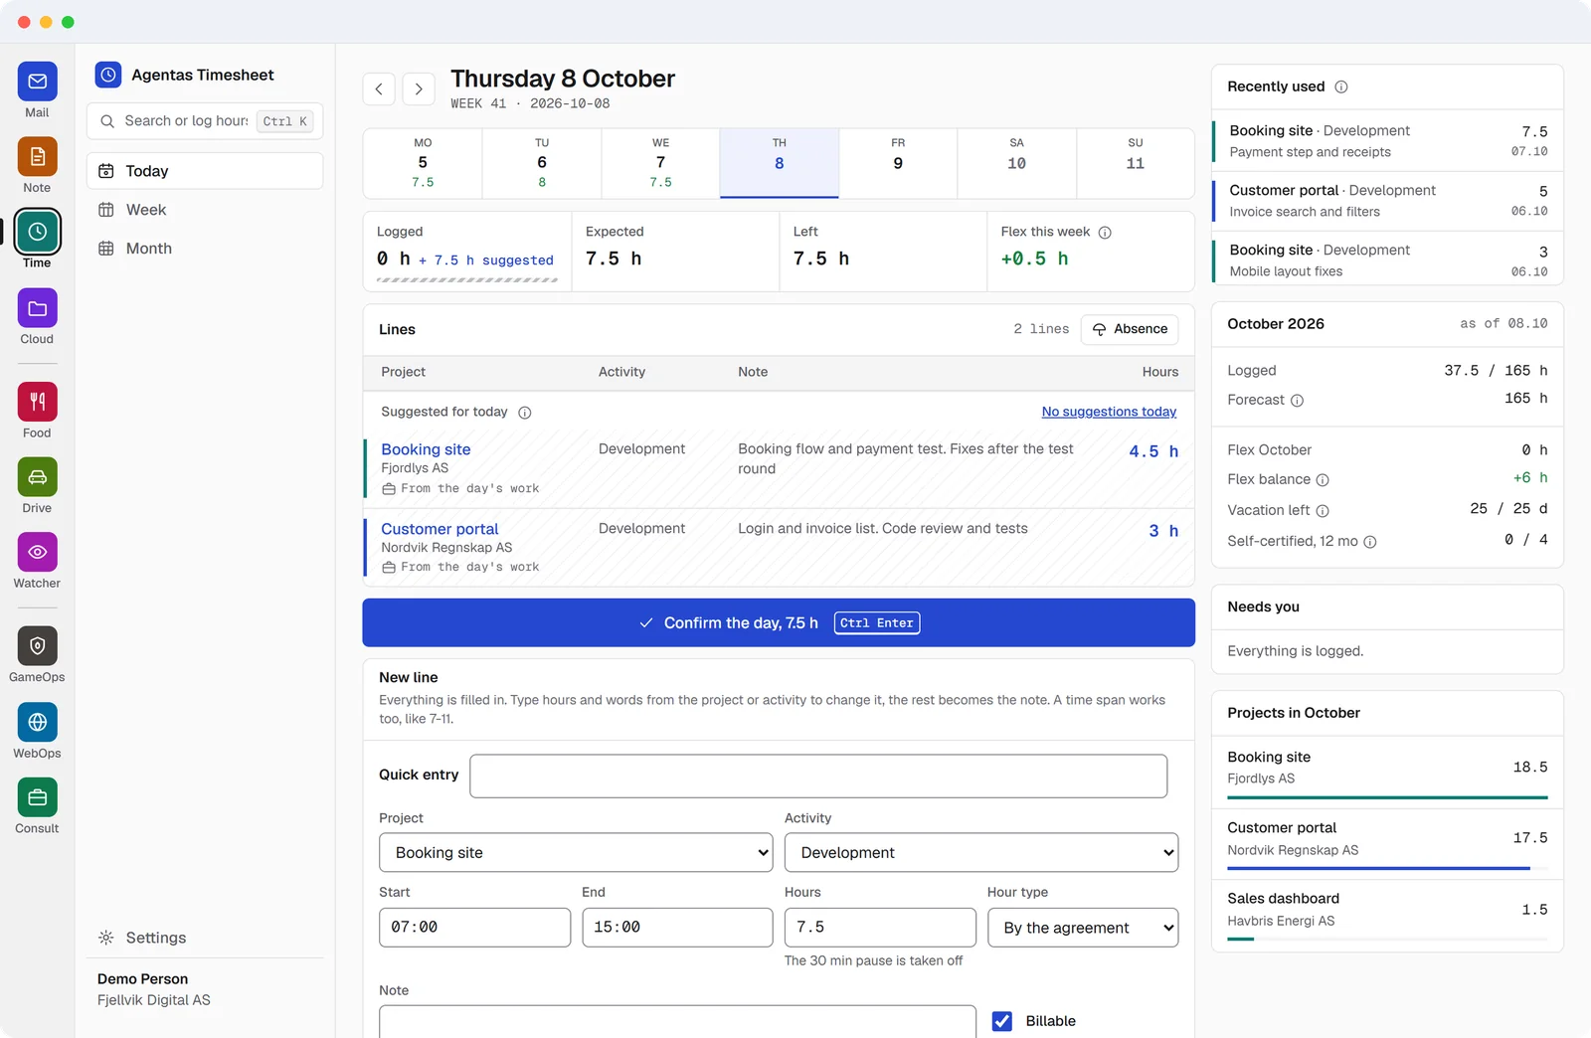Click the Time app icon in sidebar
The image size is (1591, 1038).
point(37,232)
